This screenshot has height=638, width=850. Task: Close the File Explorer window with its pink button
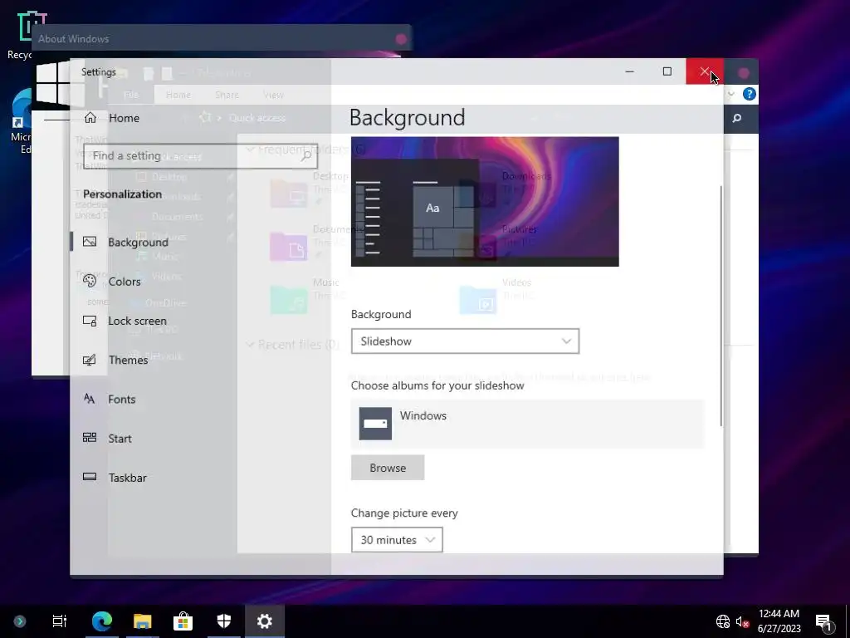tap(743, 73)
